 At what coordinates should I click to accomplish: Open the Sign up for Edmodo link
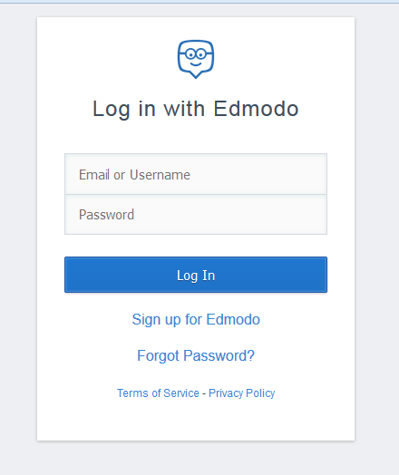coord(196,320)
